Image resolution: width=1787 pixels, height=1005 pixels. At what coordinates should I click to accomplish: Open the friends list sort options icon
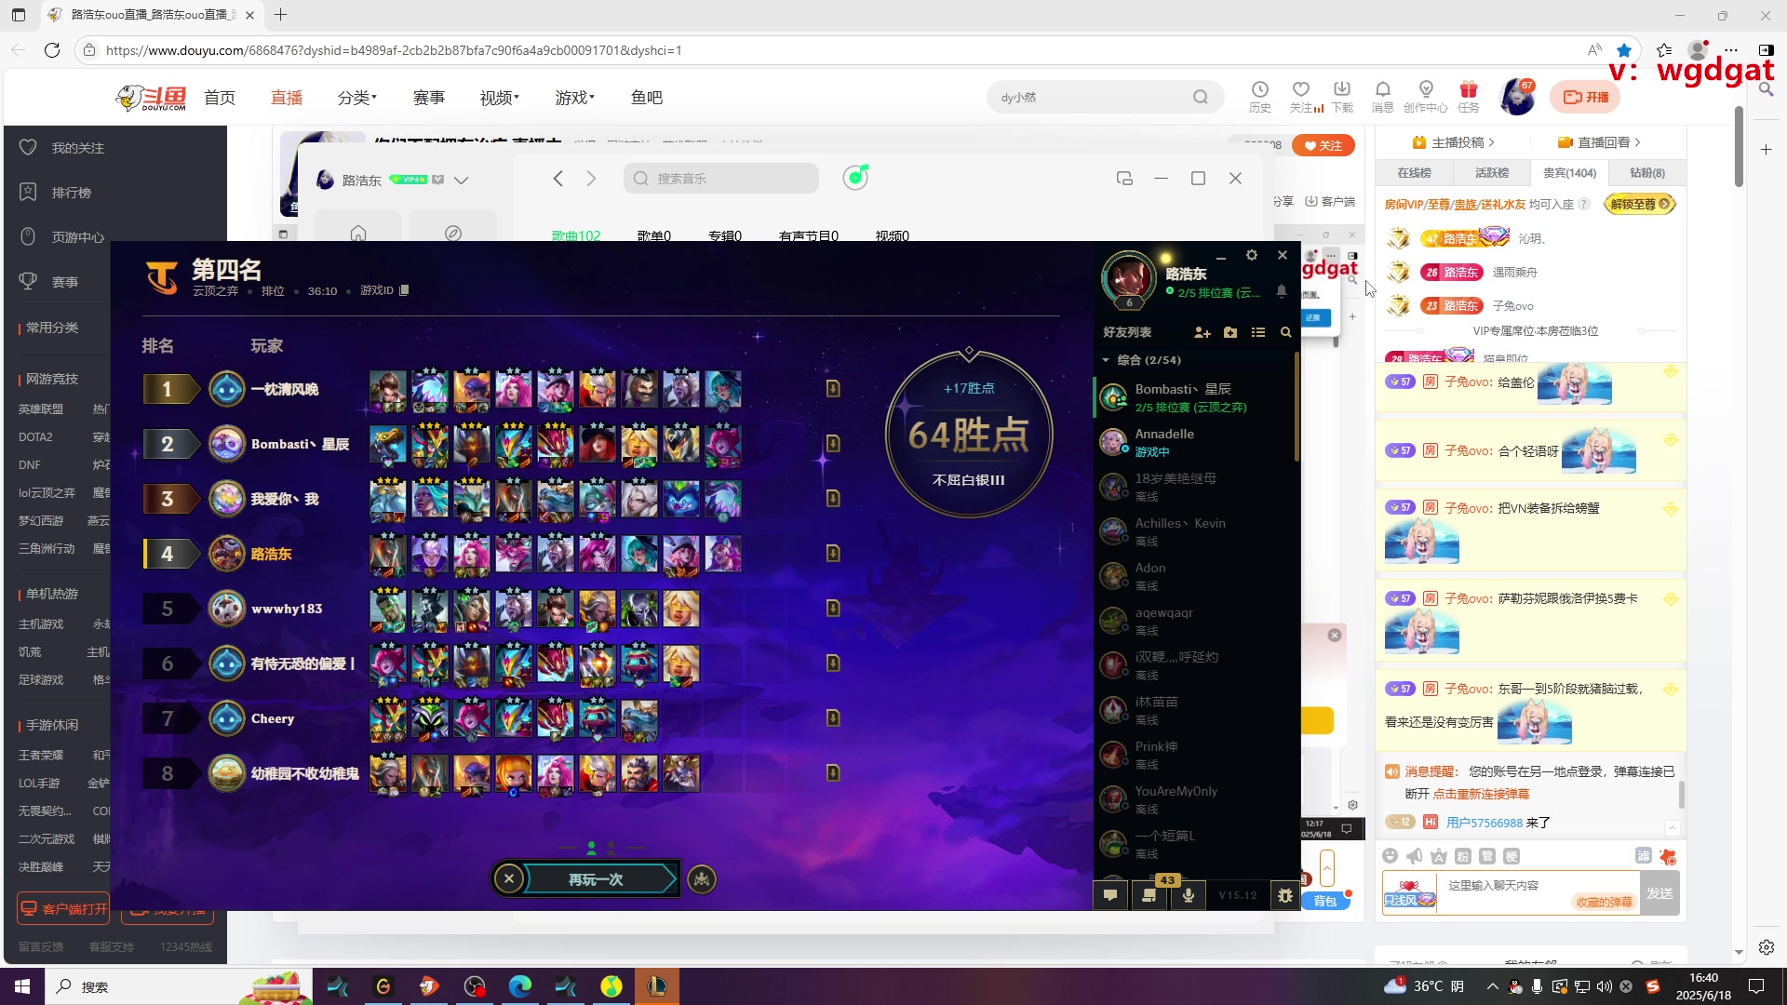tap(1258, 332)
